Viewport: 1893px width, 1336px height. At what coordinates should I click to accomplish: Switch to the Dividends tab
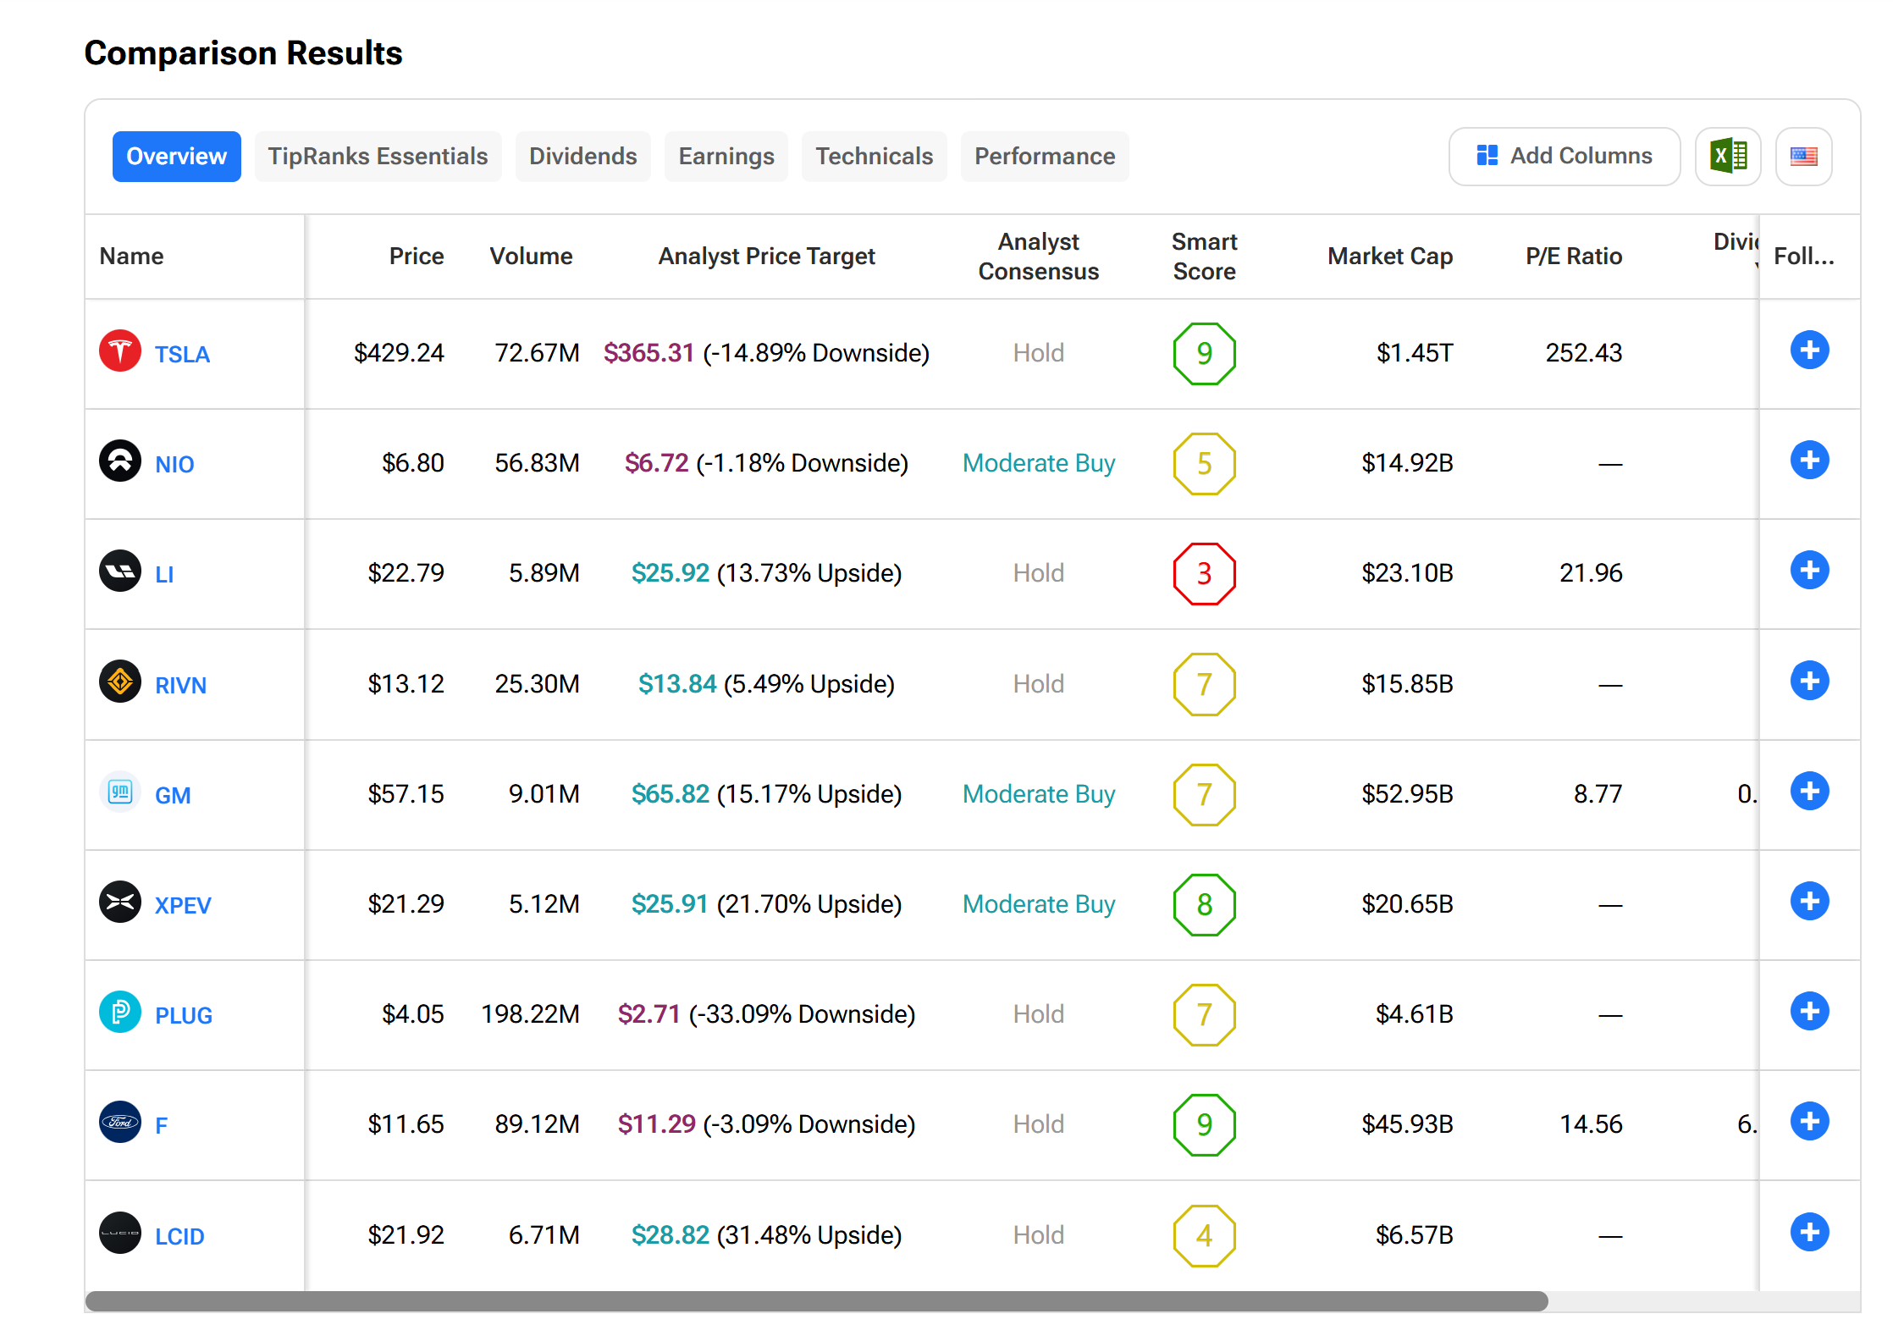[x=582, y=157]
